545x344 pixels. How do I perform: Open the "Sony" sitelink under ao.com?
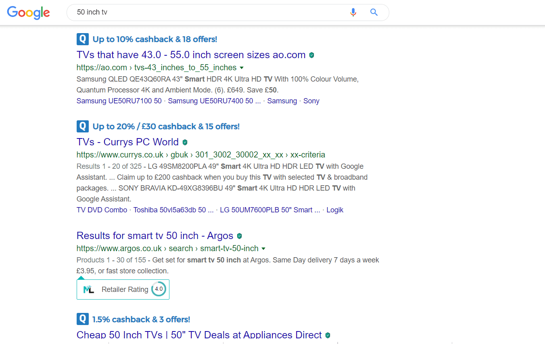coord(311,101)
